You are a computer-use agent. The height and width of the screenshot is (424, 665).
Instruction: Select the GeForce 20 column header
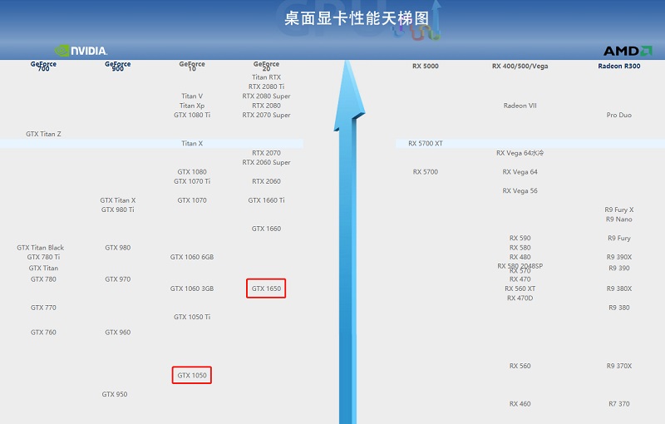266,66
